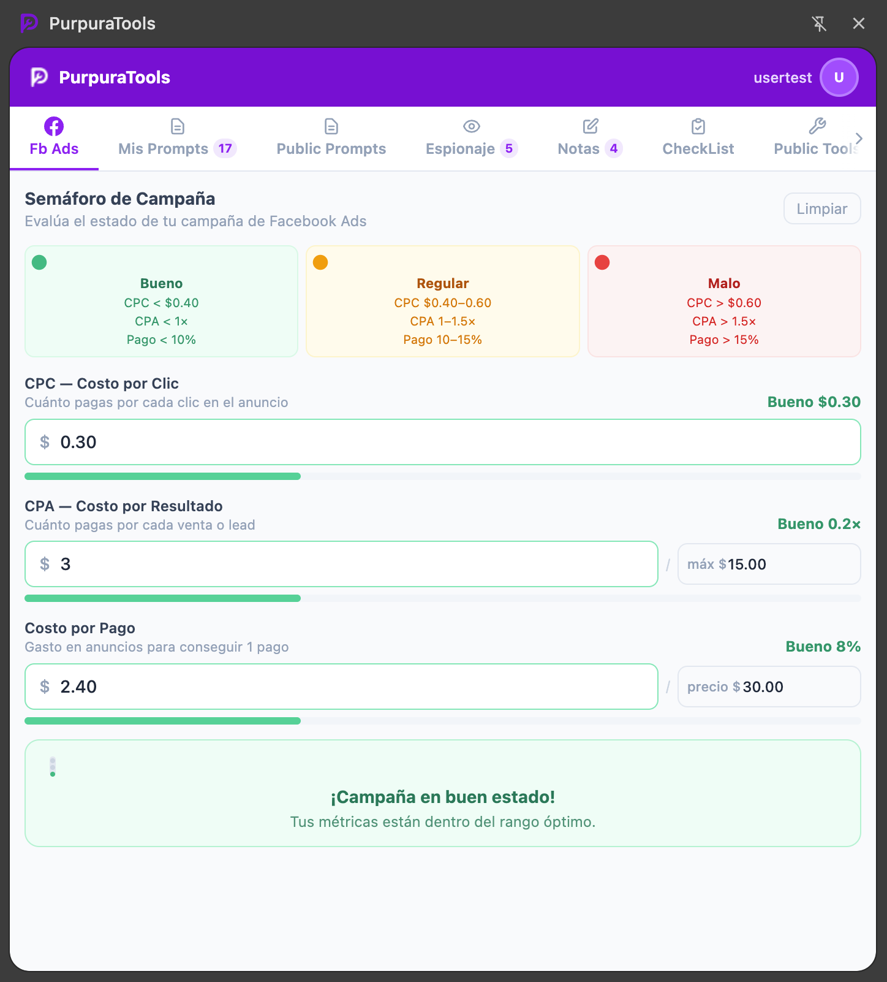
Task: Click the Limpiar button
Action: point(822,208)
